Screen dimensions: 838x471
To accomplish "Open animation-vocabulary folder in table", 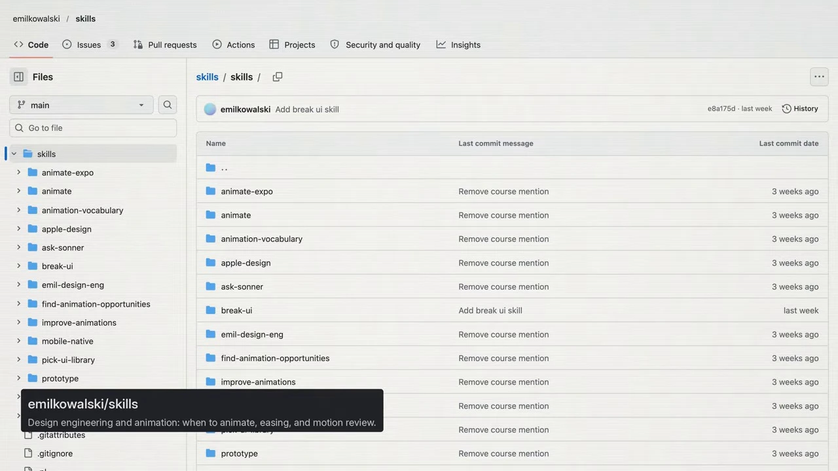I will (262, 239).
